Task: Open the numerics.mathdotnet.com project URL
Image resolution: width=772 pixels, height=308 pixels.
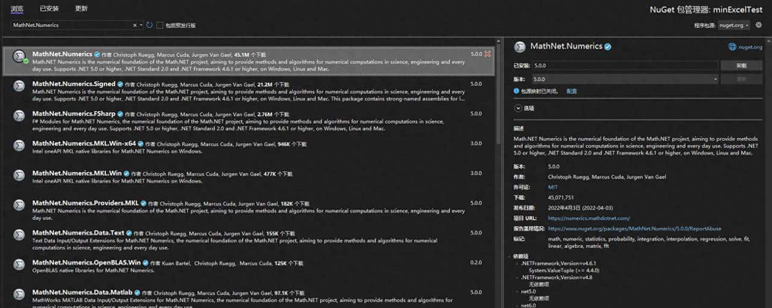Action: coord(589,218)
